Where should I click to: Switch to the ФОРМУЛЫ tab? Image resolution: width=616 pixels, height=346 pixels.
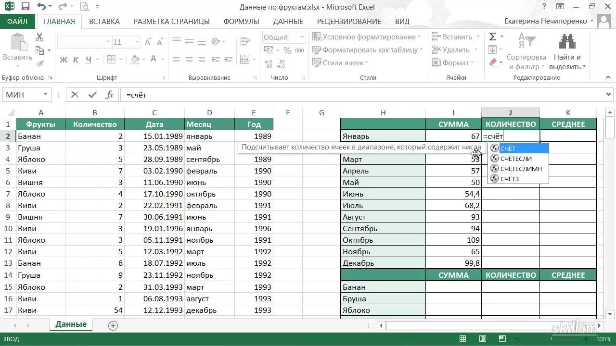242,22
